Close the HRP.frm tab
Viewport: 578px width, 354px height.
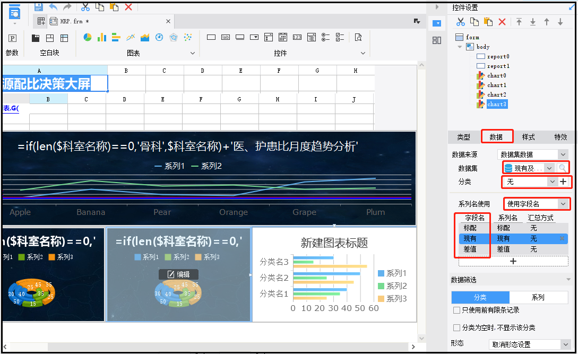(168, 21)
